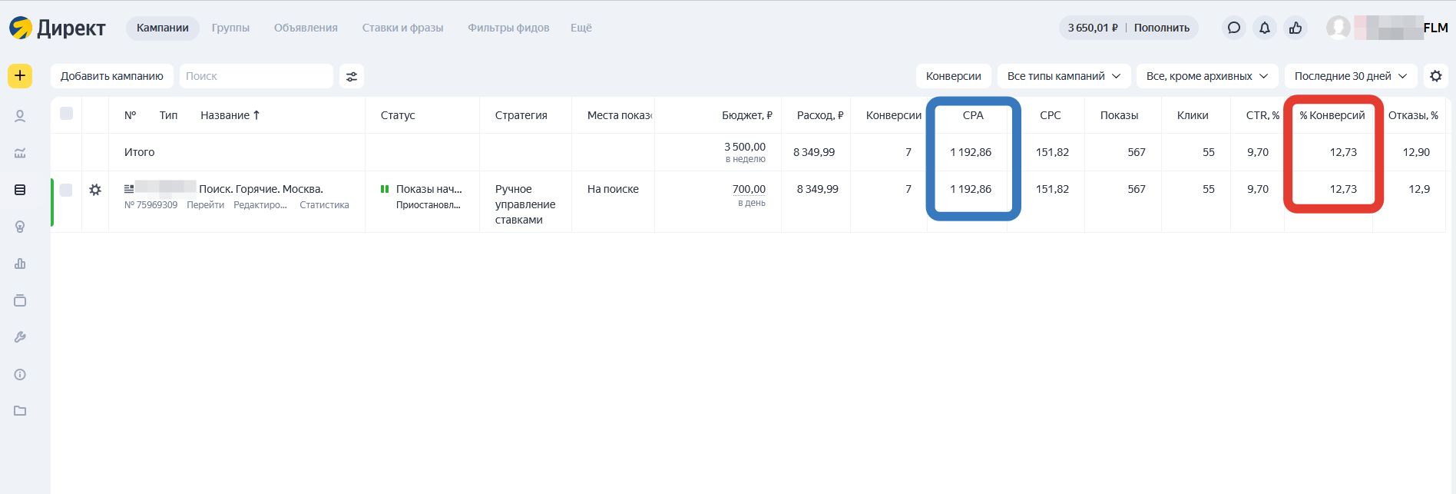Click the campaign row gear icon
The image size is (1456, 494).
95,190
